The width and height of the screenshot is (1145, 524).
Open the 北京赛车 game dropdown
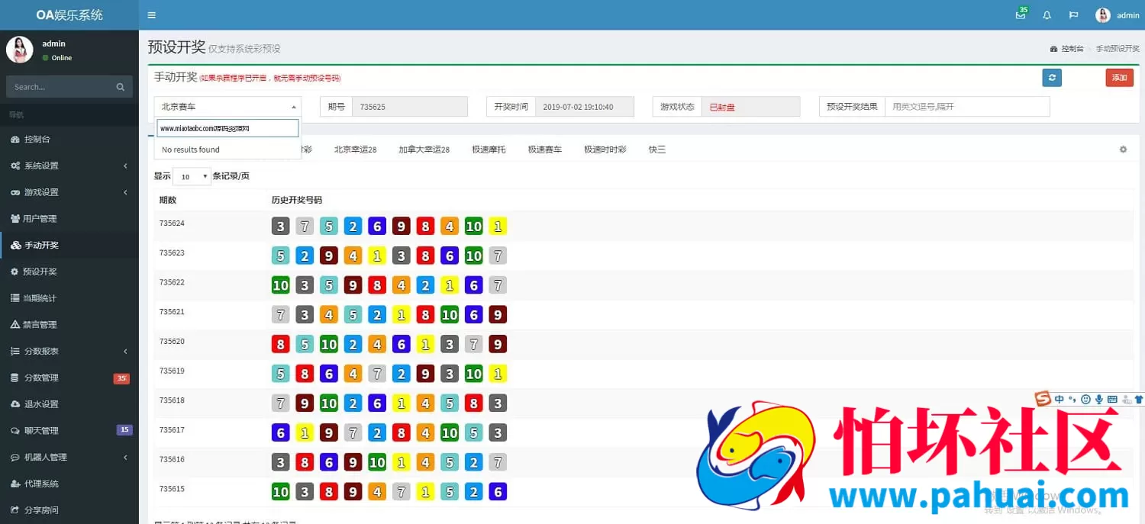(227, 107)
